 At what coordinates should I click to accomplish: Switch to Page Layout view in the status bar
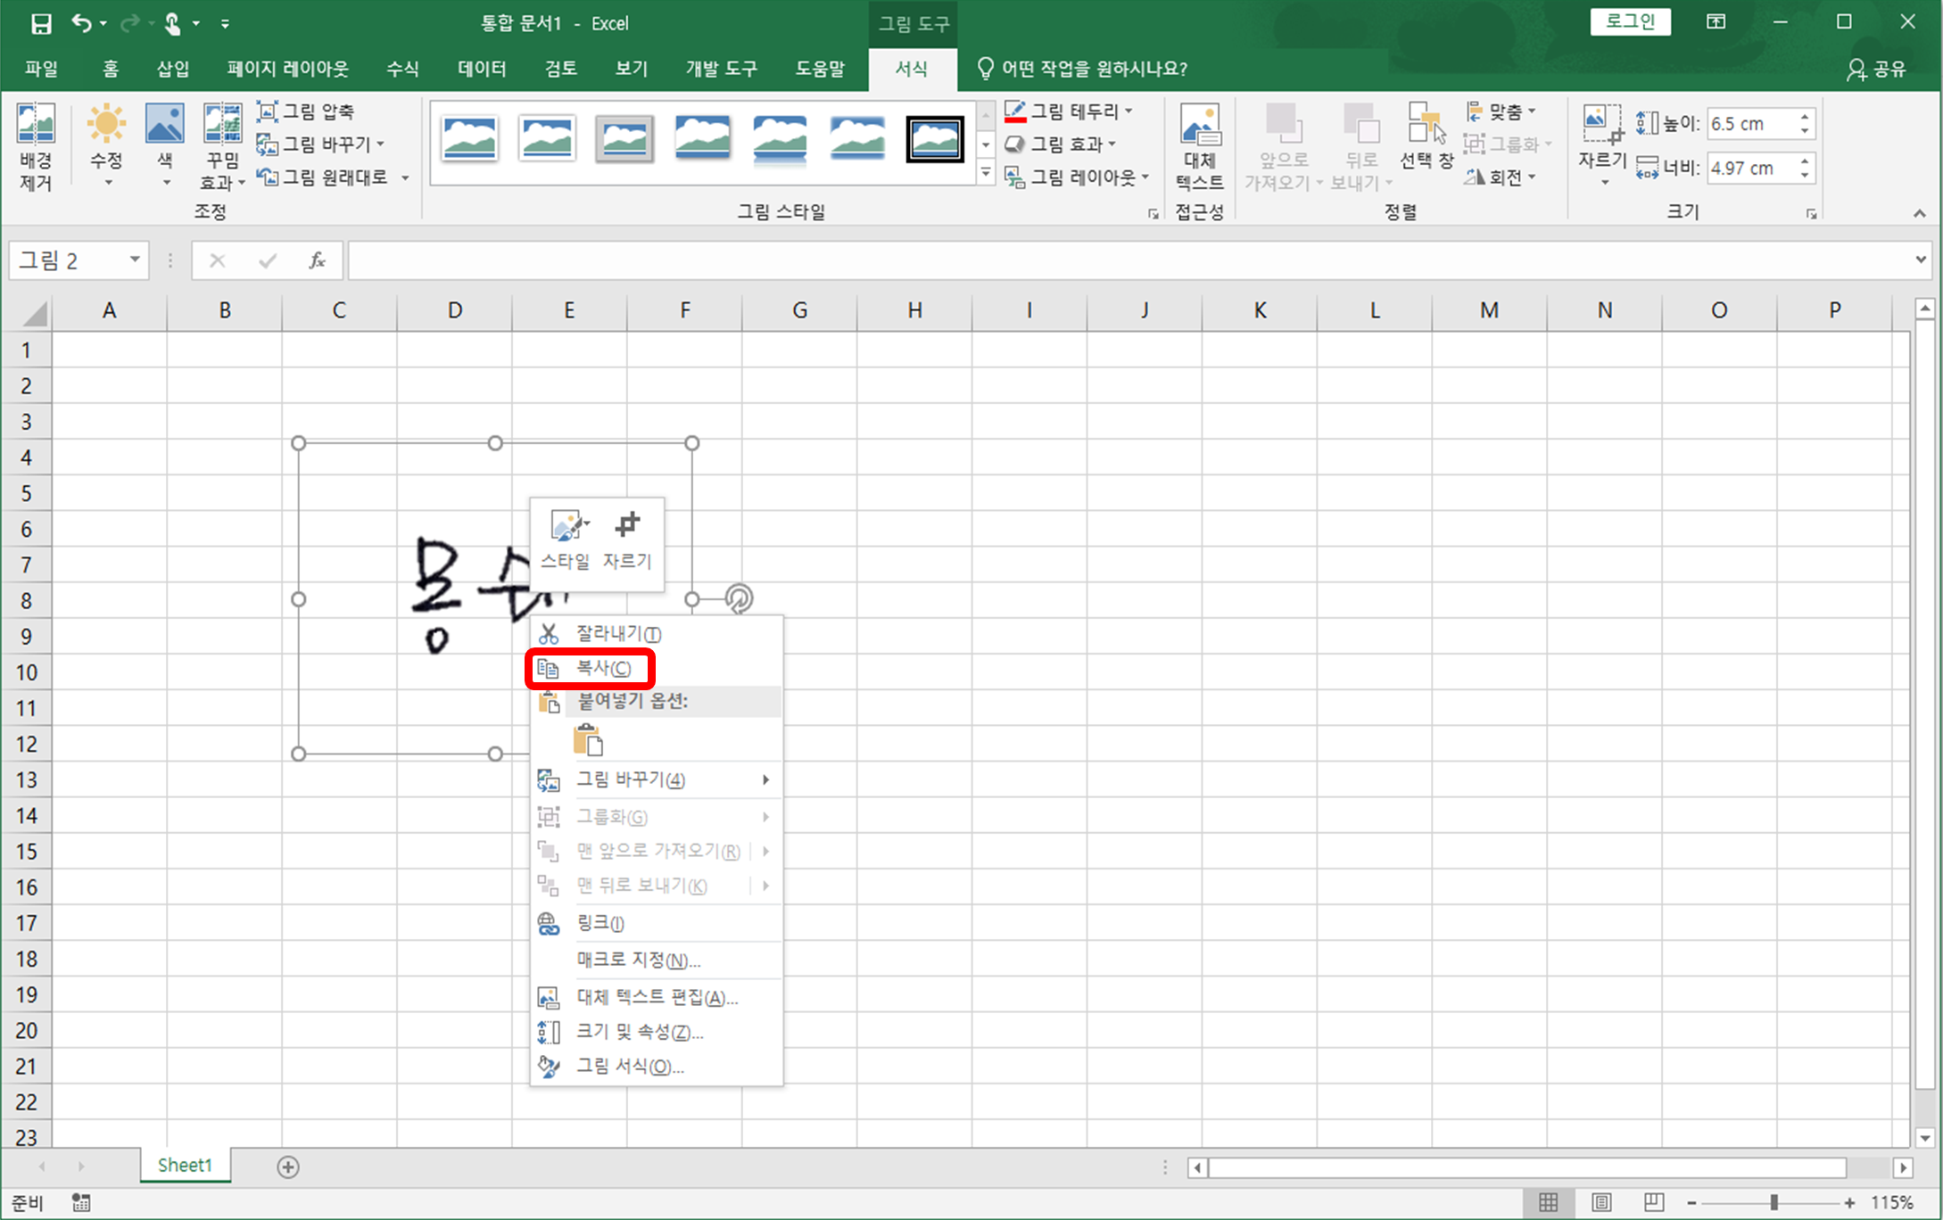1601,1202
